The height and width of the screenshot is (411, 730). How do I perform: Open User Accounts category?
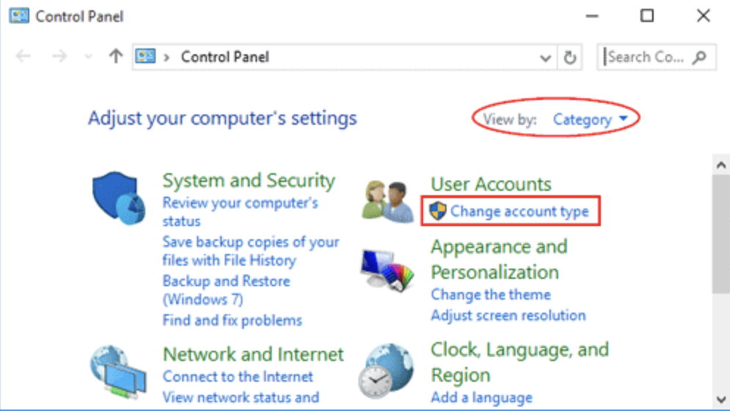[x=491, y=184]
